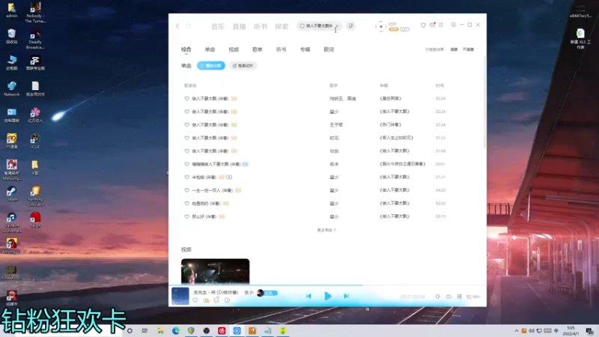Select the 听书 results tab below the header
The image size is (599, 337).
tap(281, 49)
